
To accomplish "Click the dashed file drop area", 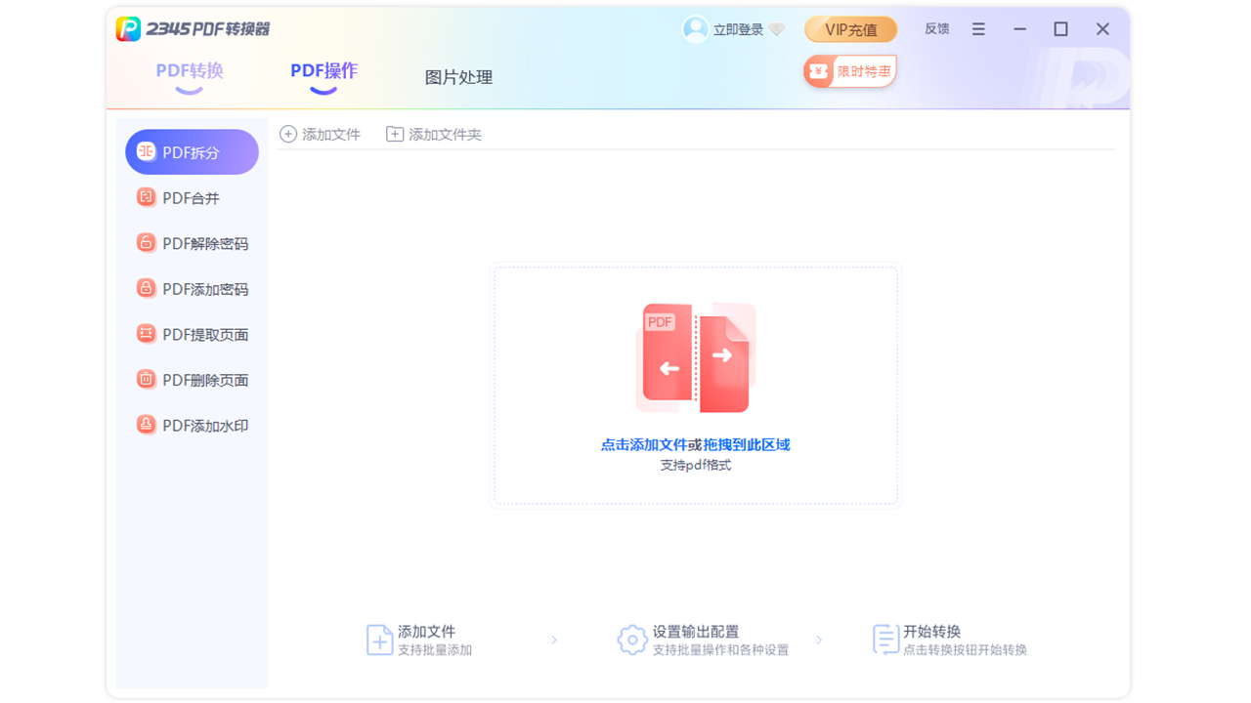I will 695,385.
